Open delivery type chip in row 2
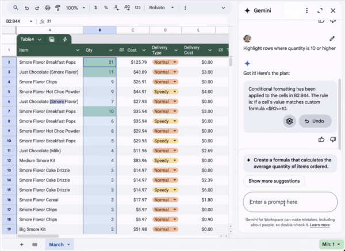This screenshot has height=251, width=345. (165, 62)
